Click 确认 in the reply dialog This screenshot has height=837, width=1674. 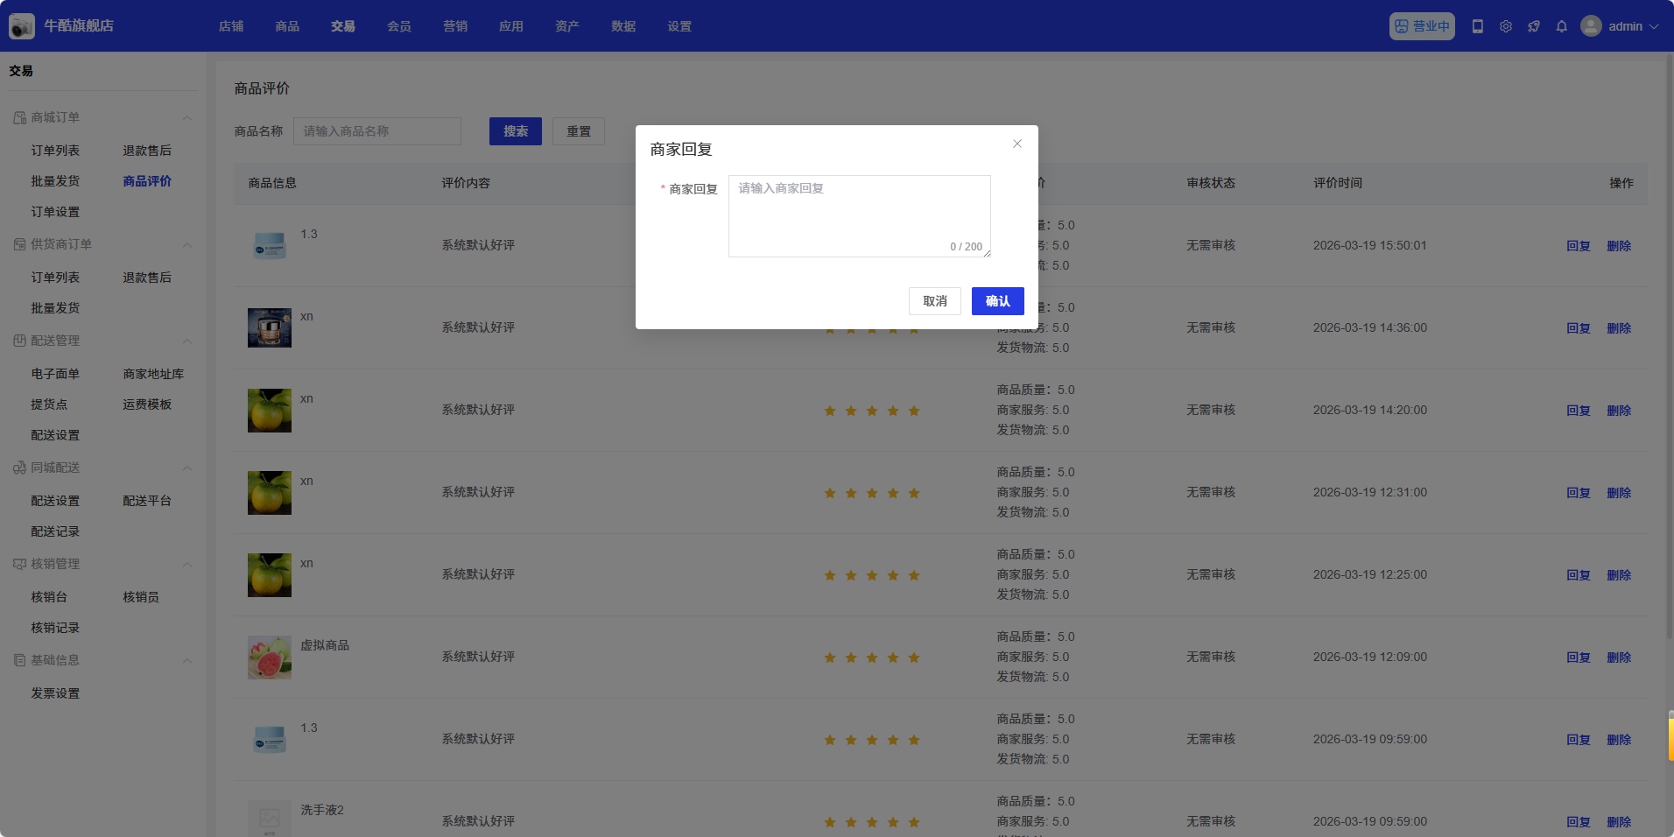point(998,301)
